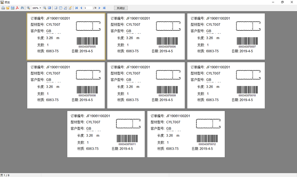The image size is (297, 177).
Task: Go to the next page
Action: tap(100, 8)
